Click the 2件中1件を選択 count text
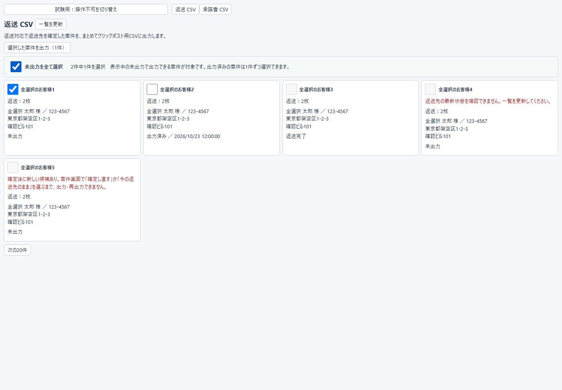Viewport: 562px width, 390px height. coord(88,67)
